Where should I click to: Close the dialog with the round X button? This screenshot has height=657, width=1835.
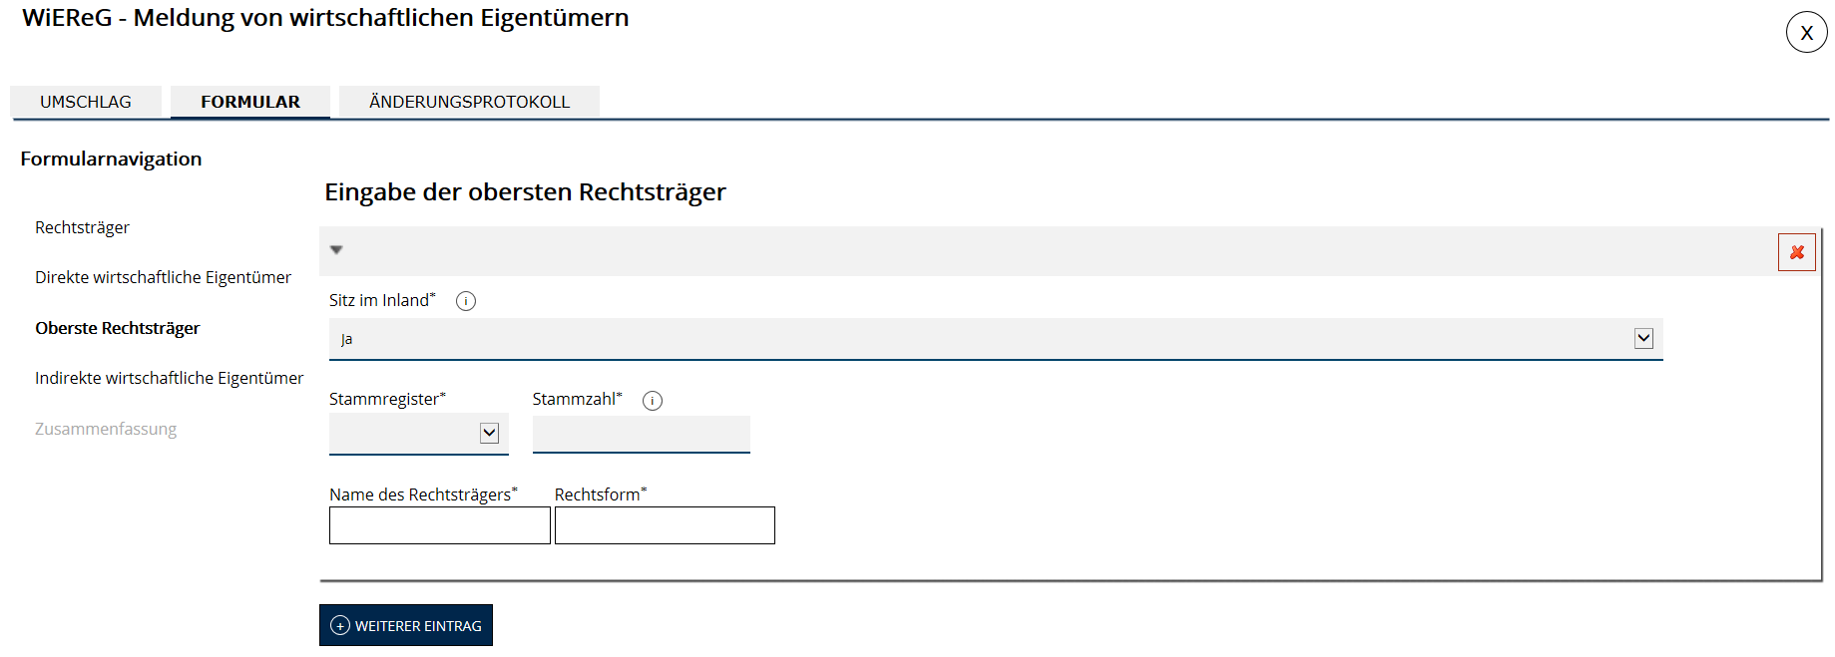coord(1806,33)
